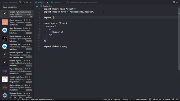Click 'App.jsx' in the breadcrumb
Viewport: 180px width, 101px height.
point(46,6)
